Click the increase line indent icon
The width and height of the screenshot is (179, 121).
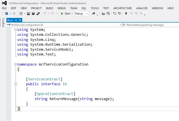pos(108,14)
